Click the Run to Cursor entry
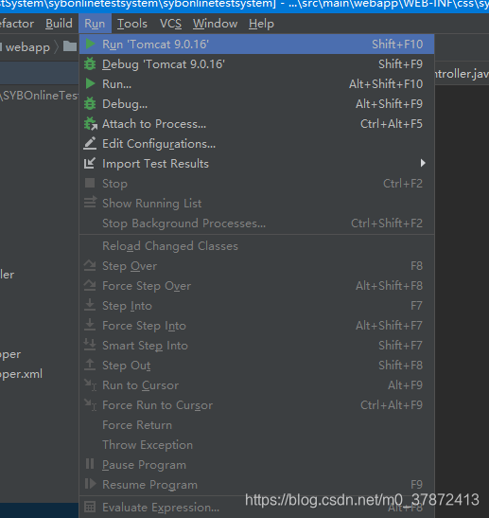Screen dimensions: 489x518 click(256, 384)
